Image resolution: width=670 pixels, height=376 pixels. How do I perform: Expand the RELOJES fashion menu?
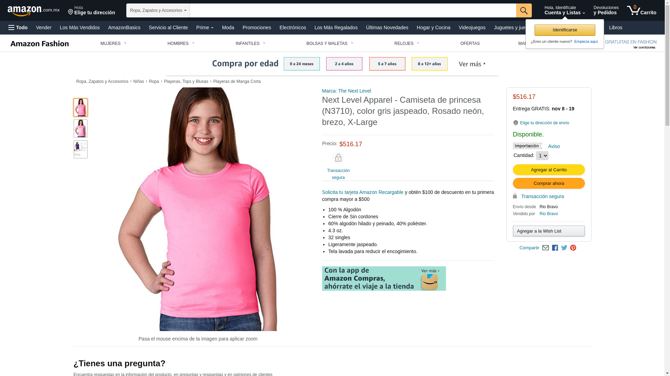407,44
